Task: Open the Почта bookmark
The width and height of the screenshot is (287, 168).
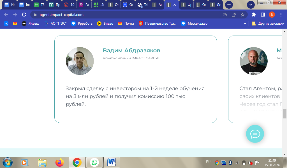Action: point(126,24)
